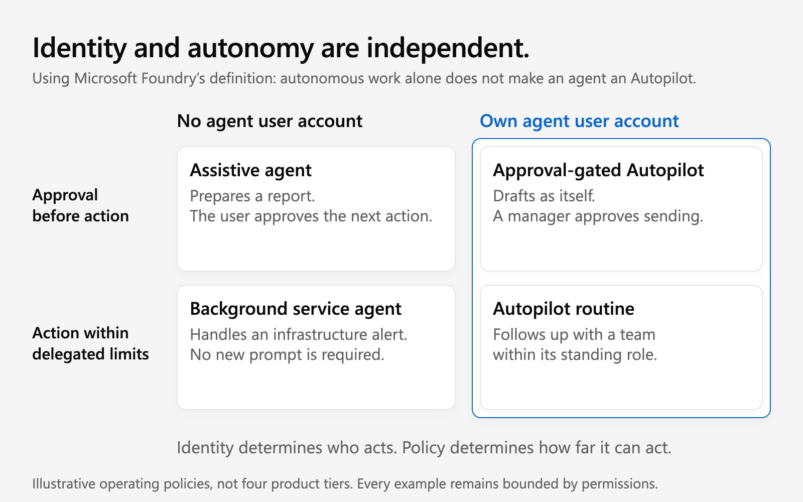Viewport: 803px width, 502px height.
Task: Click 'No new prompt is required.' line
Action: pyautogui.click(x=287, y=355)
